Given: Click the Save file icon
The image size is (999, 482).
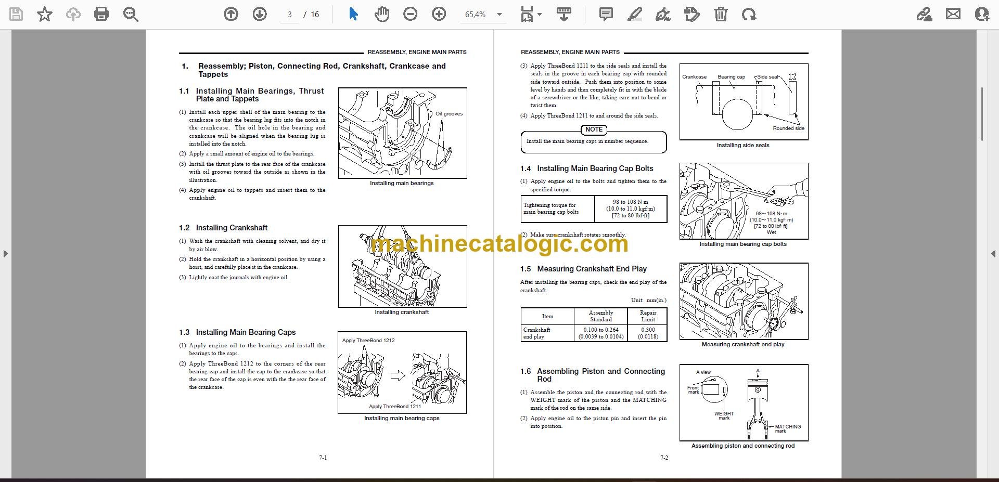Looking at the screenshot, I should 16,15.
